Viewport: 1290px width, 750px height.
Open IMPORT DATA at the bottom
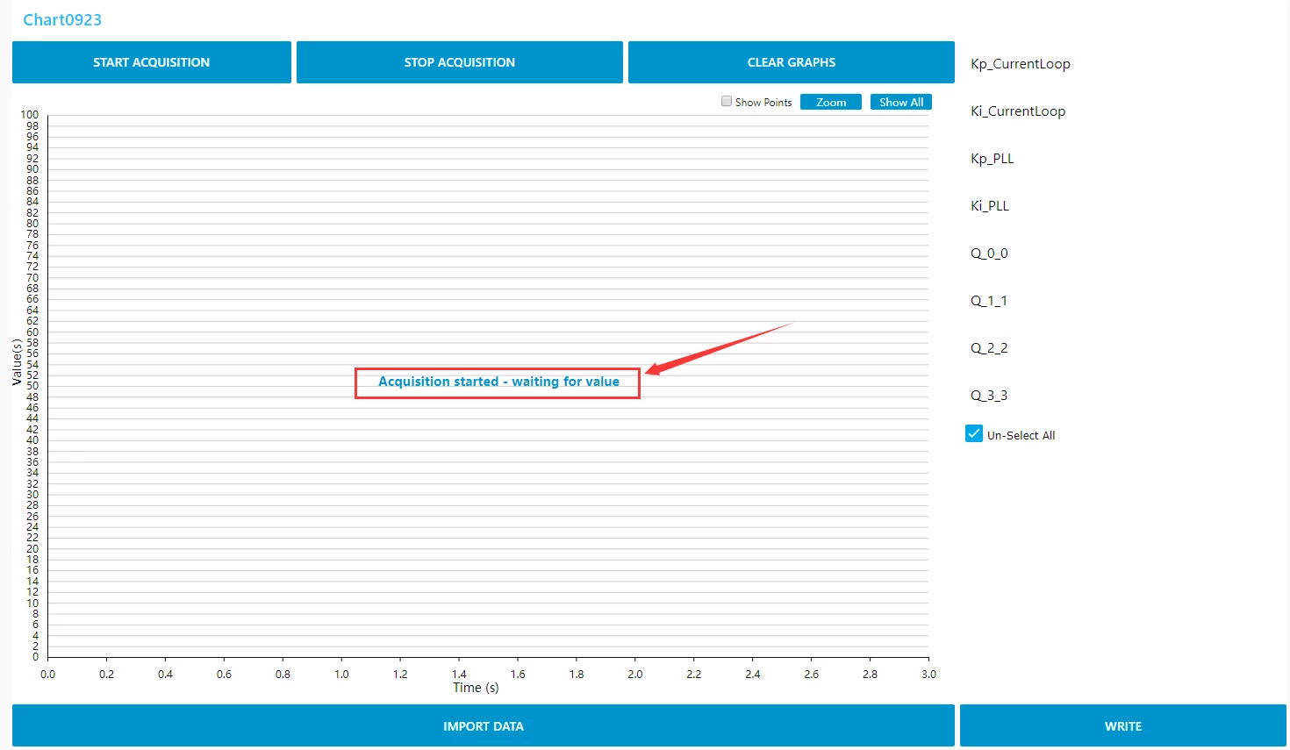coord(484,726)
